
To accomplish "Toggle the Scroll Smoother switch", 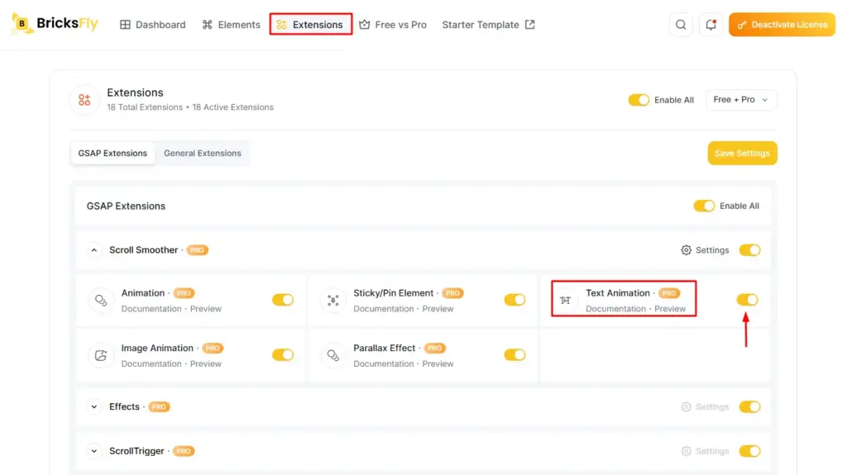I will 749,250.
